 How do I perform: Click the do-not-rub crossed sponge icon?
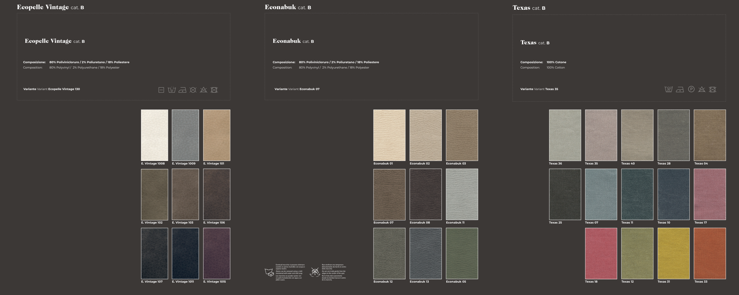click(315, 272)
